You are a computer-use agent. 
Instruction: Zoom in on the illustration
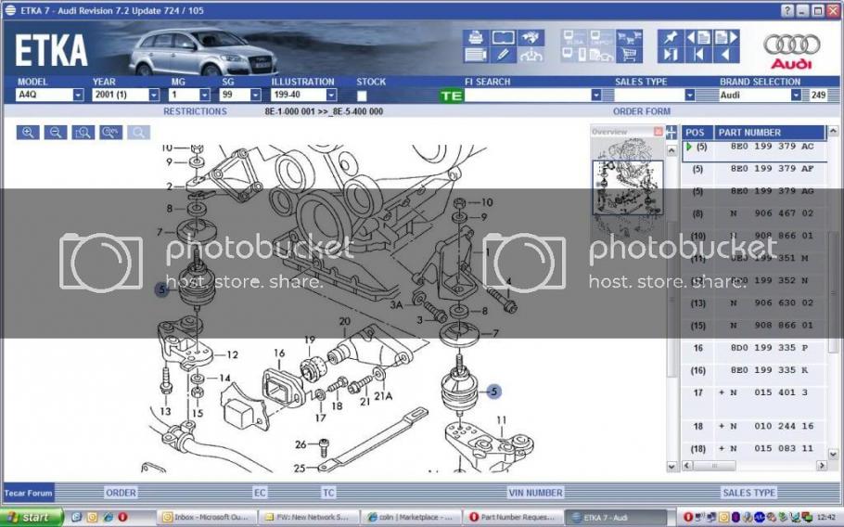tap(28, 133)
